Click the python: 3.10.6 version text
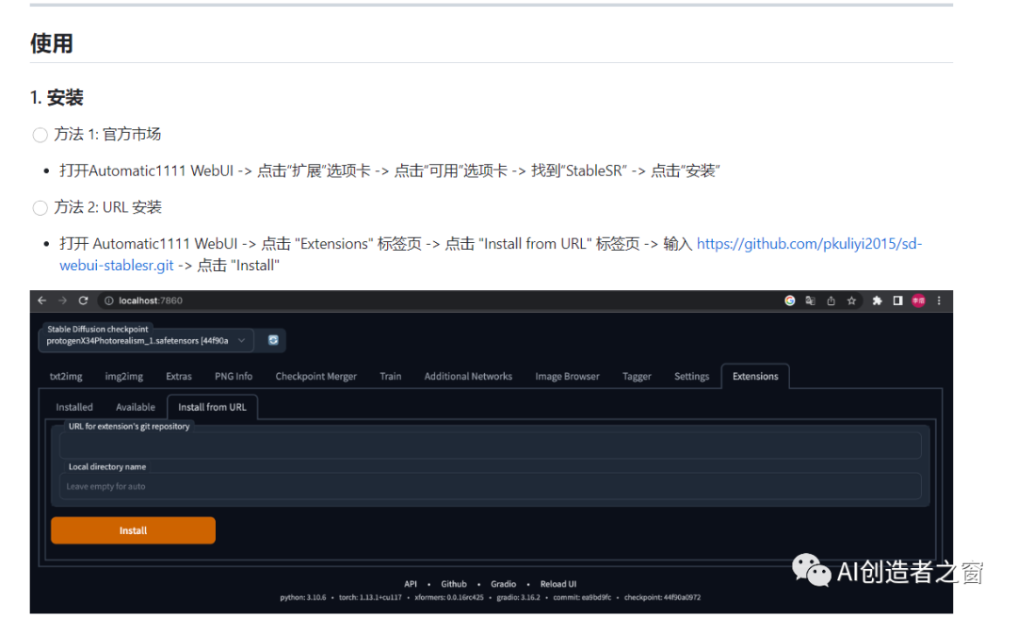 [303, 597]
